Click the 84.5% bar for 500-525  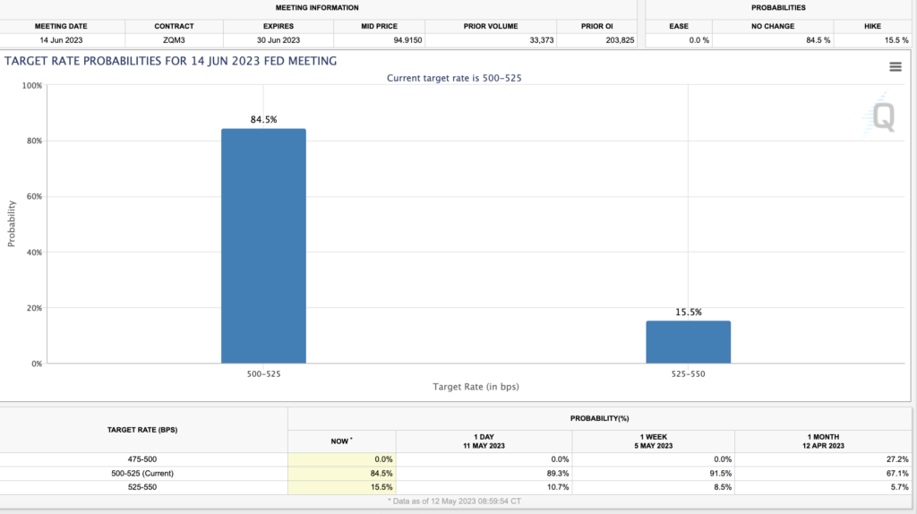pos(263,245)
